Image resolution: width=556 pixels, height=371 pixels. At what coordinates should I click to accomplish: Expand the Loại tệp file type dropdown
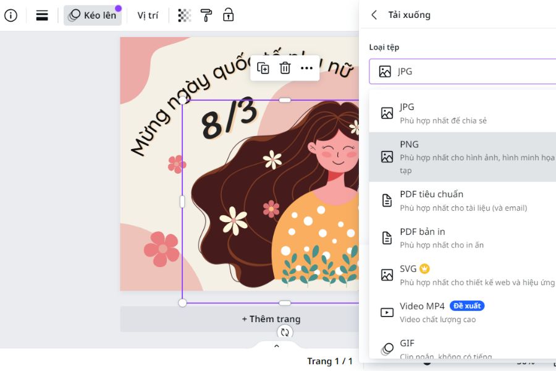tap(462, 72)
